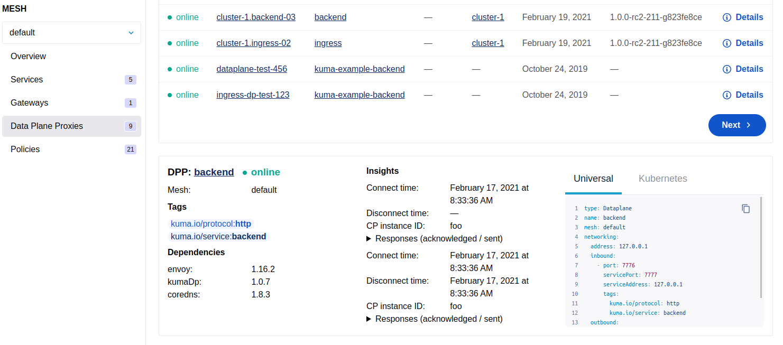783x345 pixels.
Task: Open Details for cluster-1.backend-03 proxy
Action: (x=743, y=17)
